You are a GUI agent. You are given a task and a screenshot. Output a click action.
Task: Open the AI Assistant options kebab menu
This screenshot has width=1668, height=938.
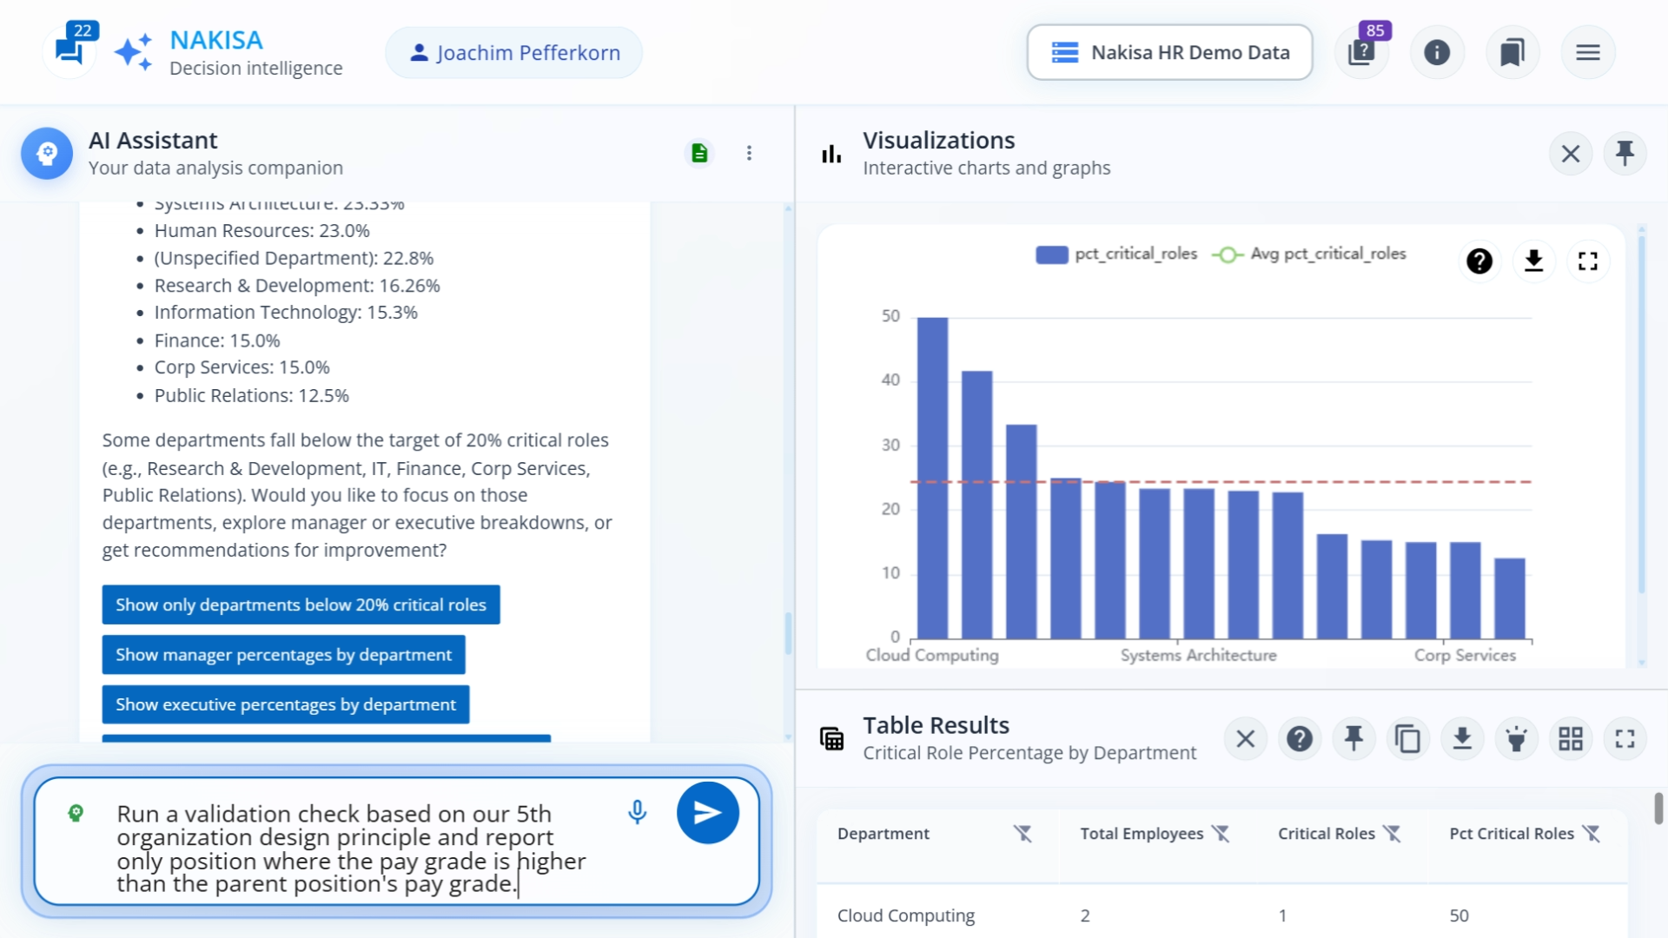pos(749,152)
